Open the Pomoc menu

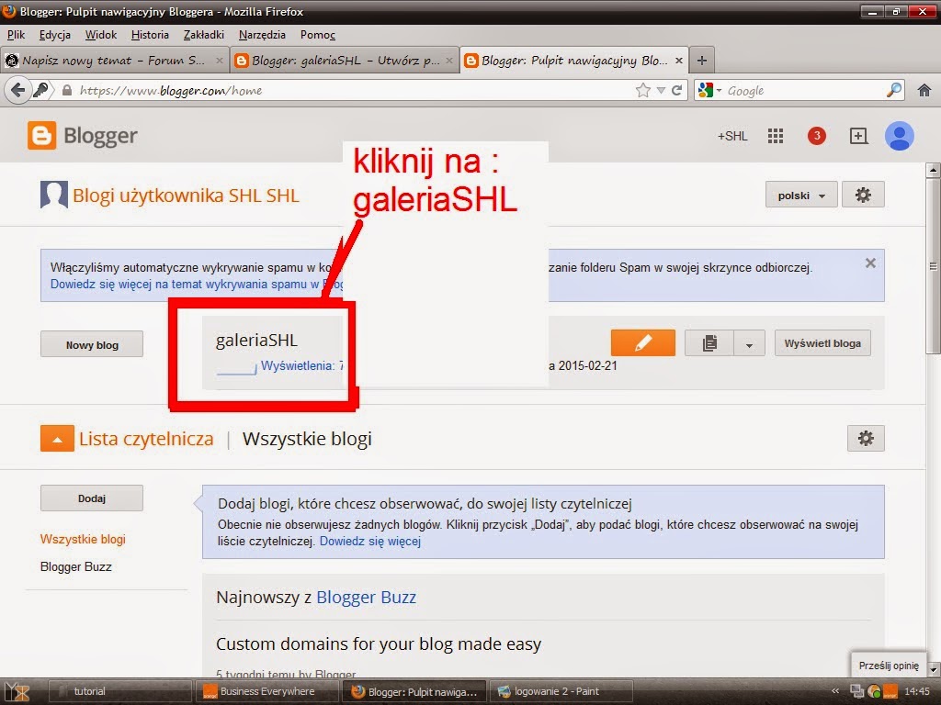click(318, 35)
